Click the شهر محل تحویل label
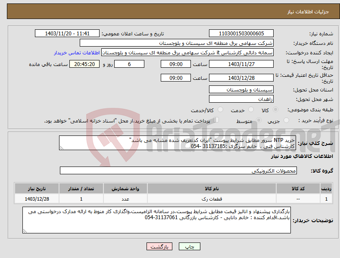The height and width of the screenshot is (258, 340). tap(315, 100)
